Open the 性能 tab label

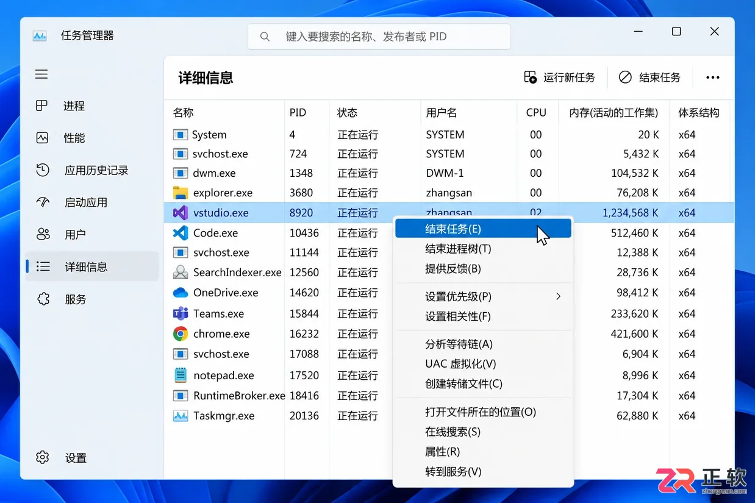[x=74, y=138]
